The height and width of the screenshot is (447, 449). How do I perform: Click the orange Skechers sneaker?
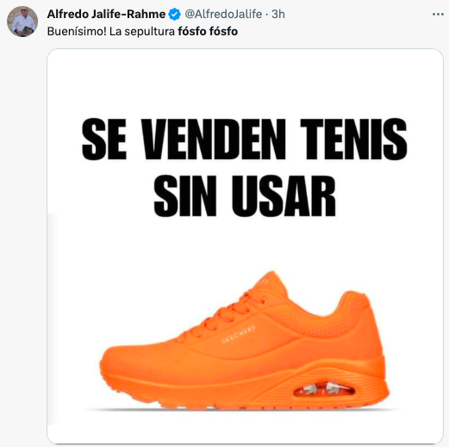click(x=244, y=340)
